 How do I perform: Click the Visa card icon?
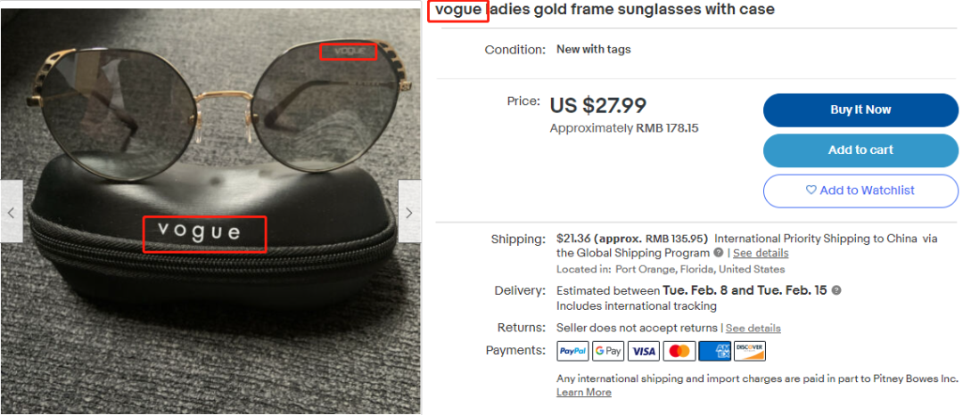[x=644, y=351]
